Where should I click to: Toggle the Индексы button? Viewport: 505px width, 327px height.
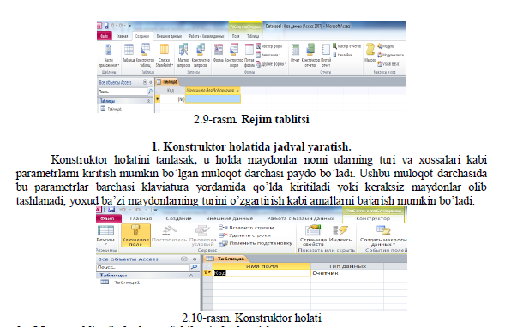(x=340, y=234)
